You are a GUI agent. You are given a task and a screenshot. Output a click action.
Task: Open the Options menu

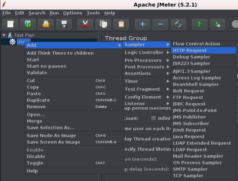click(73, 13)
